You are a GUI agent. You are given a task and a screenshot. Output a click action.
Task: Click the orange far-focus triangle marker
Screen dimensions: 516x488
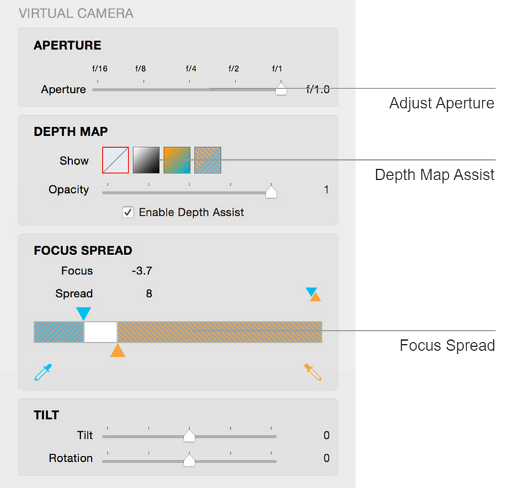(x=118, y=350)
